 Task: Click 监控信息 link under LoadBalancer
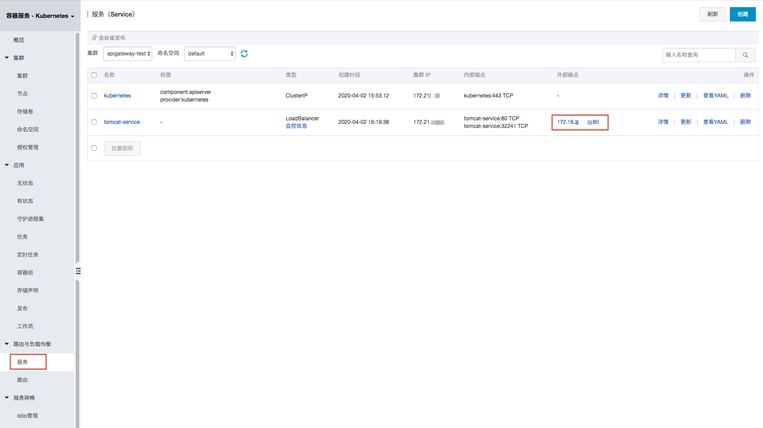[x=296, y=126]
